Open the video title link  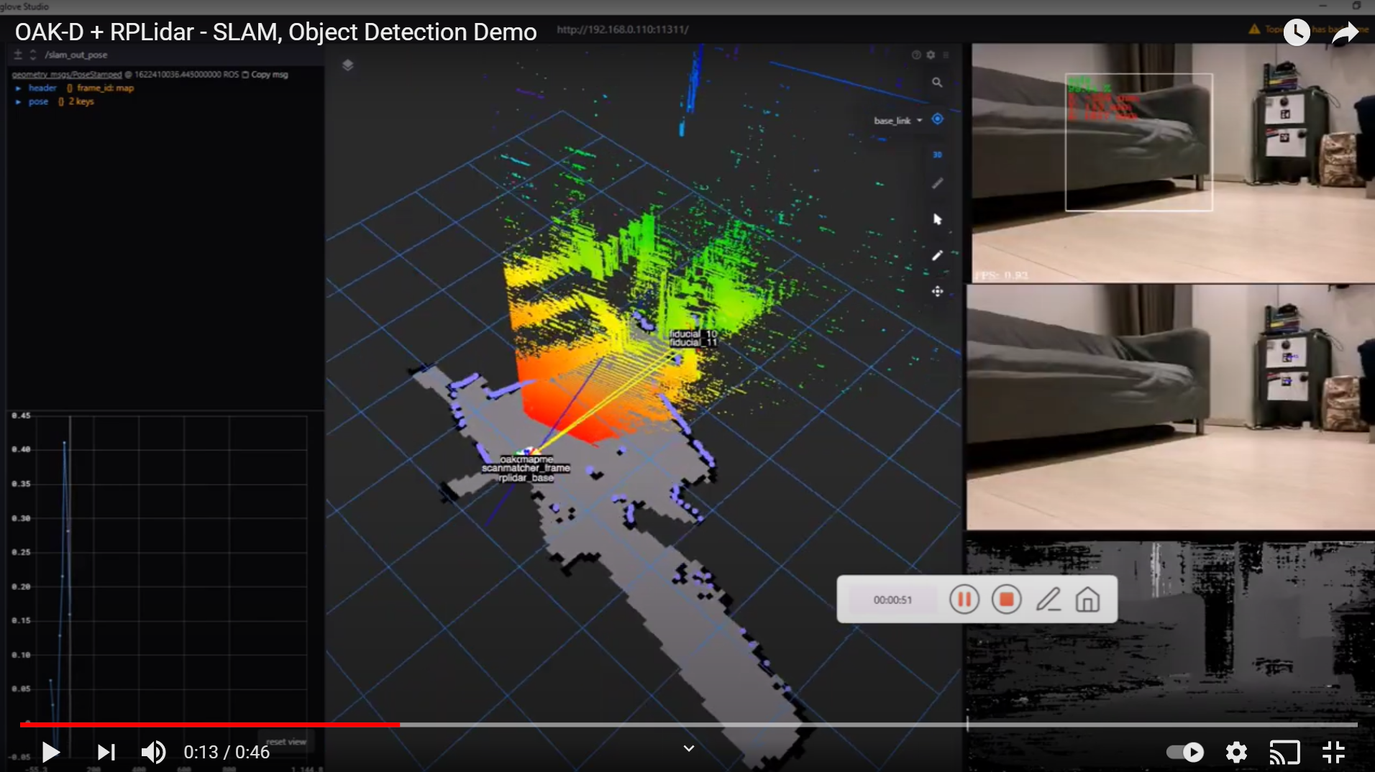276,32
